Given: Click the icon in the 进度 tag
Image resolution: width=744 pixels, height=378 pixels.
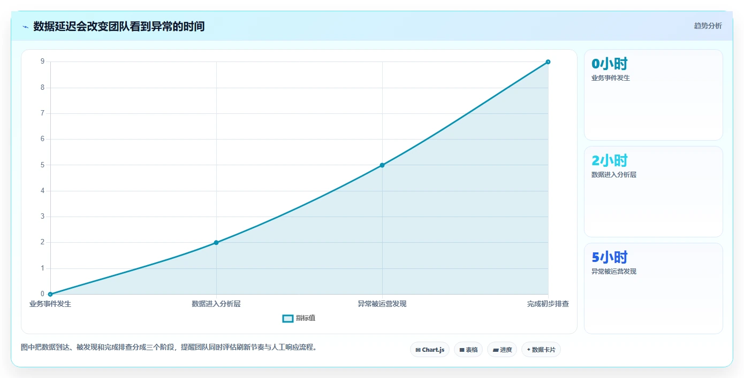Looking at the screenshot, I should (496, 350).
